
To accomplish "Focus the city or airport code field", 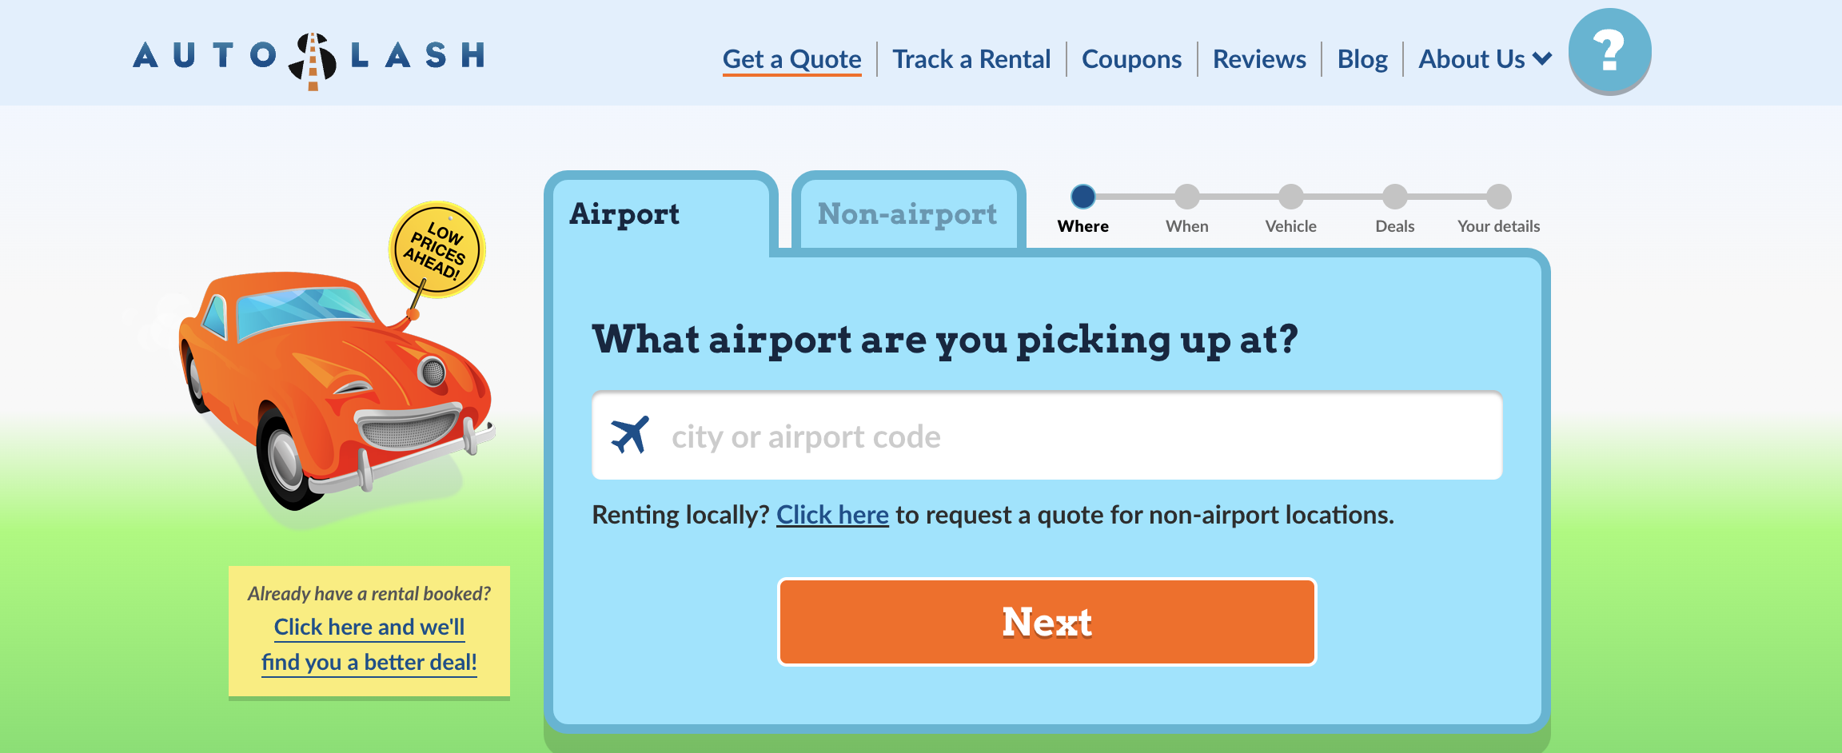I will [1047, 436].
